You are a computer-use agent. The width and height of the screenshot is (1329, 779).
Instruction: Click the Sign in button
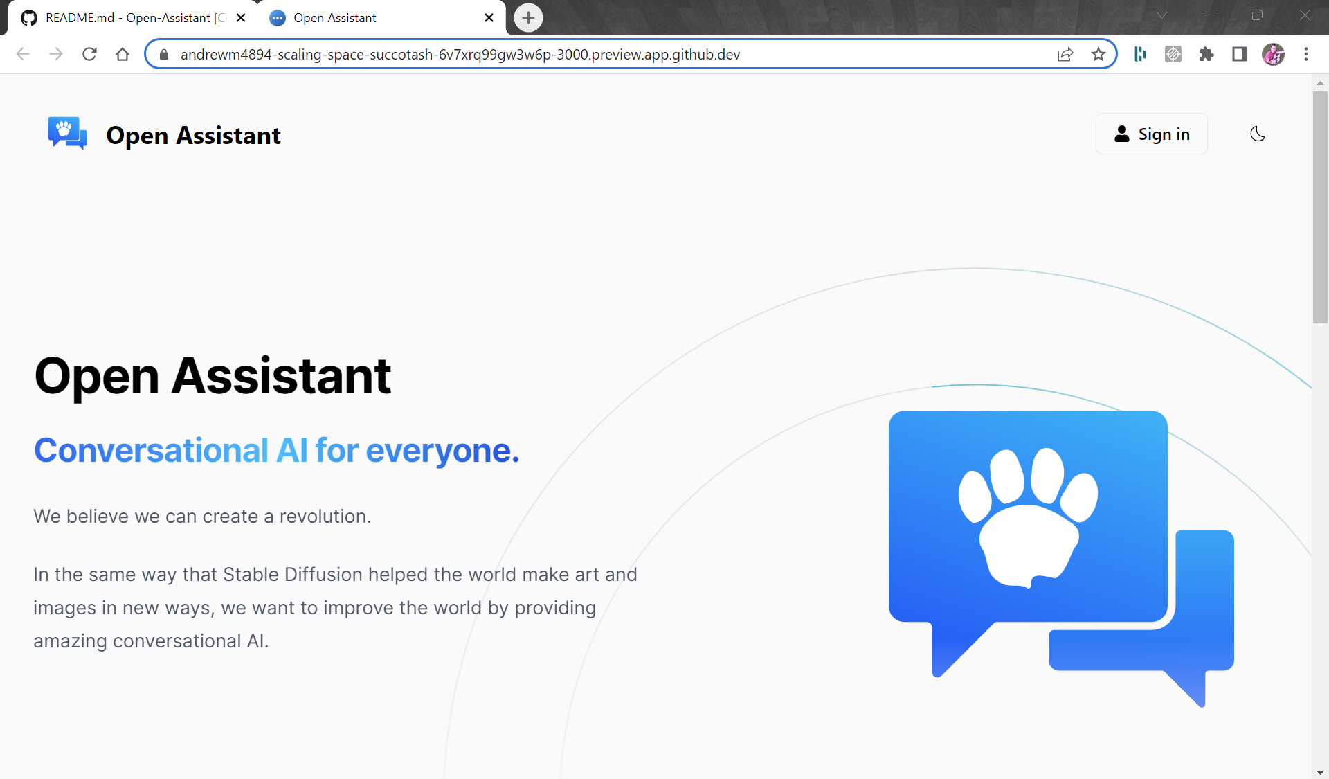click(1151, 134)
